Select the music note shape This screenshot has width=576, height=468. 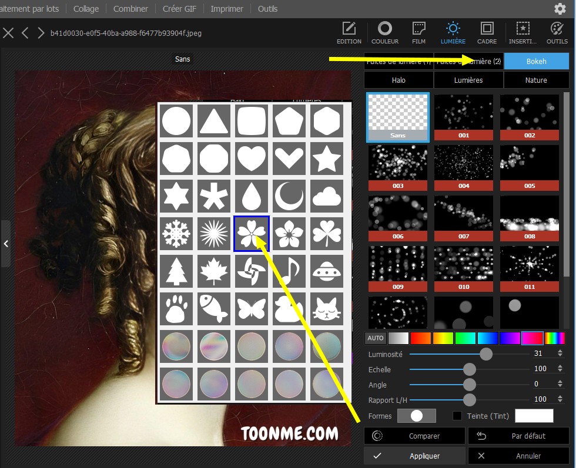(289, 271)
